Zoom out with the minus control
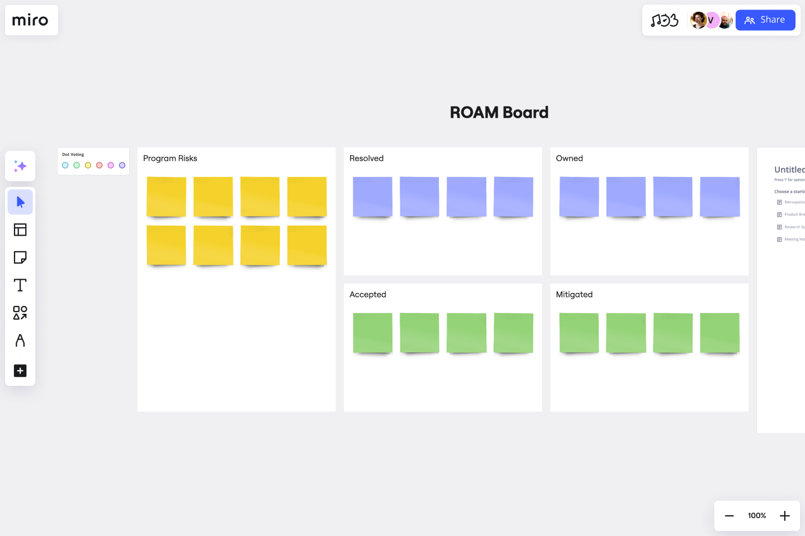Screen dimensions: 805x536 [729, 515]
